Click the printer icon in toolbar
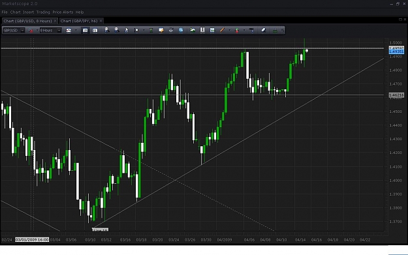Image resolution: width=408 pixels, height=255 pixels. point(170,30)
